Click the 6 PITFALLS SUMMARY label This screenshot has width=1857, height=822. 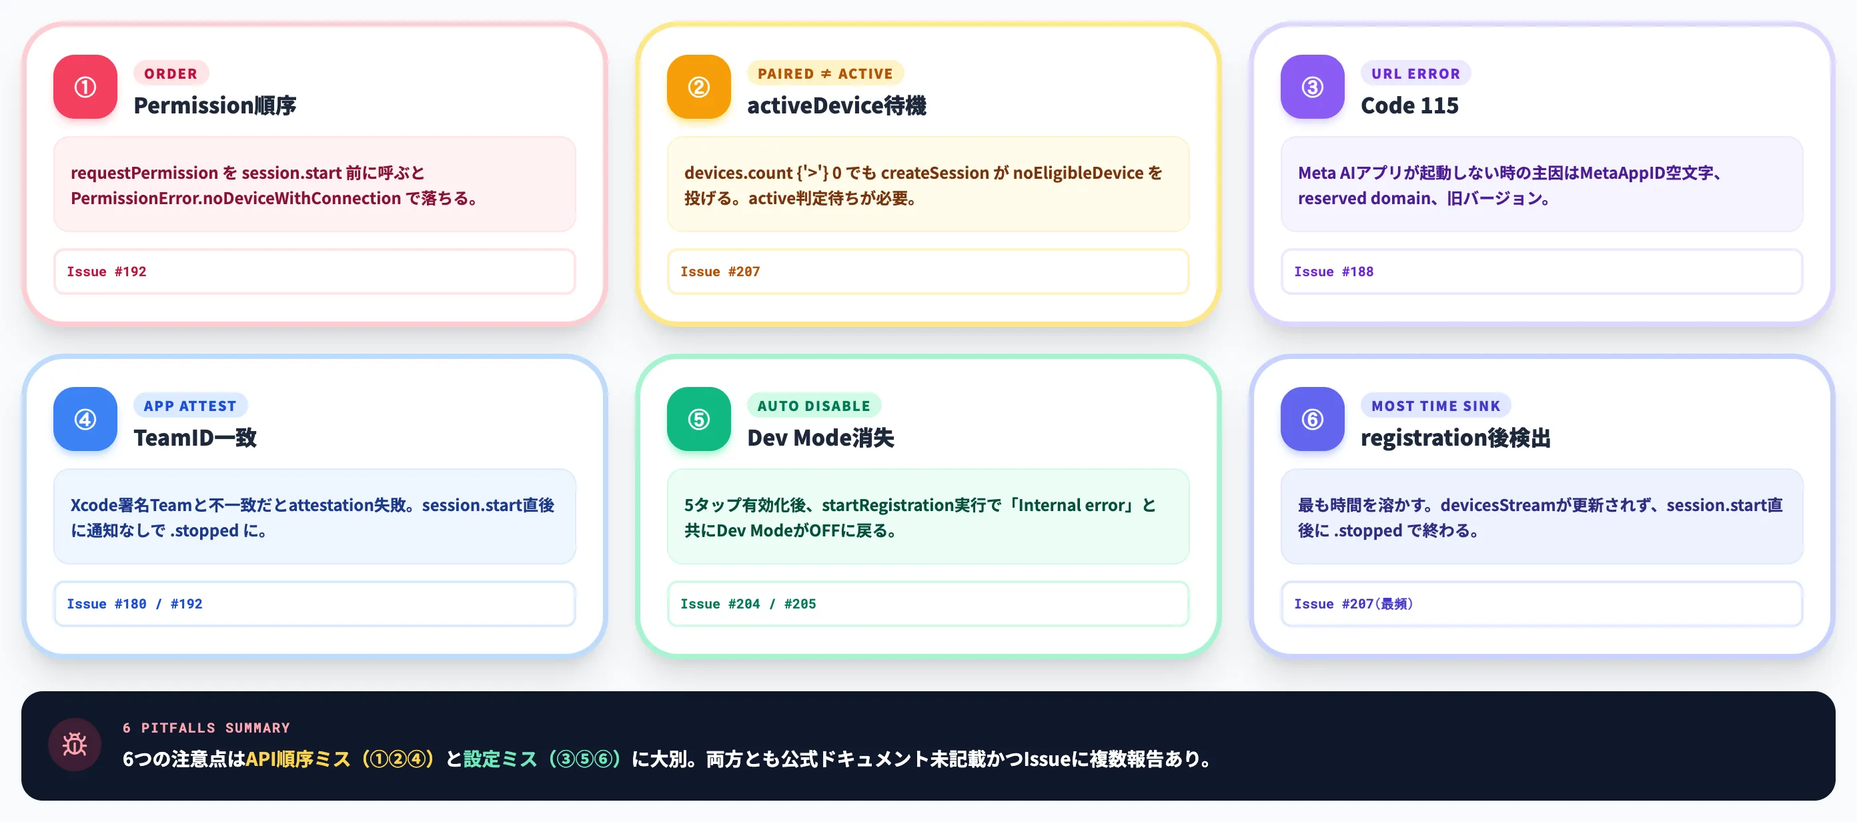[x=206, y=729]
